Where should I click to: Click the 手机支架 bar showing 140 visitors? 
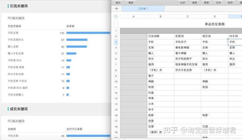pyautogui.click(x=88, y=33)
